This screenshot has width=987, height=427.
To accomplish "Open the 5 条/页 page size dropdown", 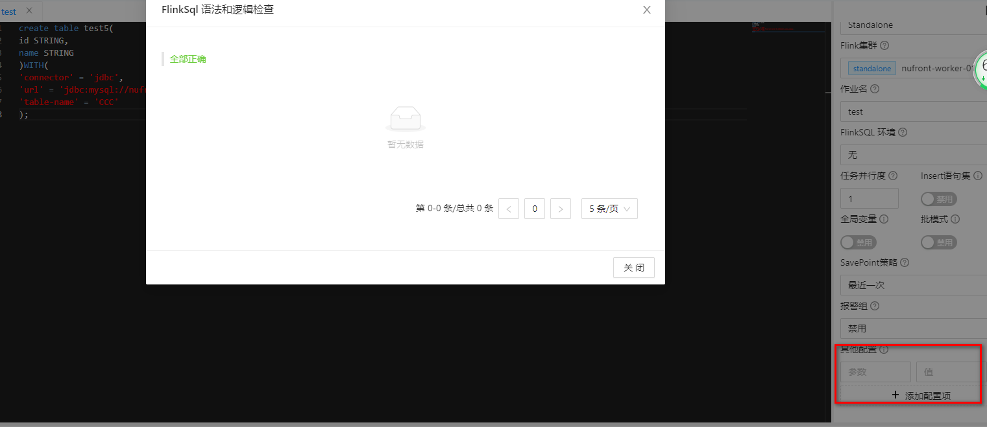I will click(x=609, y=208).
